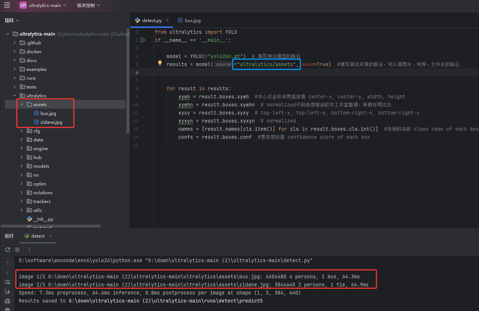This screenshot has height=311, width=479.
Task: Select __init__.py in the project tree
Action: (43, 219)
